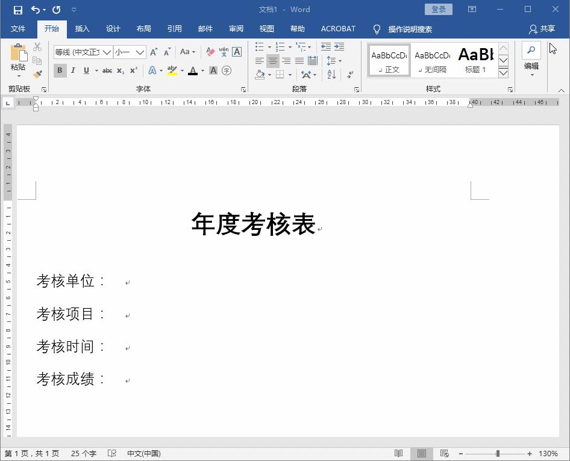Open the 文件 menu
The width and height of the screenshot is (570, 461).
click(x=18, y=28)
